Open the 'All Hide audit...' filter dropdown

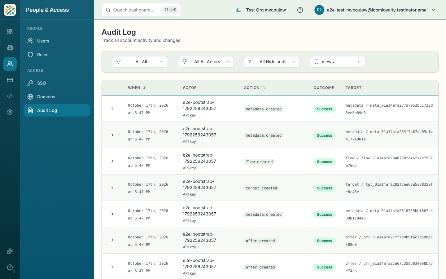click(272, 62)
